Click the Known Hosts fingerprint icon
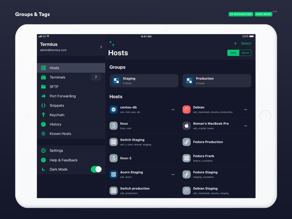 tap(44, 134)
